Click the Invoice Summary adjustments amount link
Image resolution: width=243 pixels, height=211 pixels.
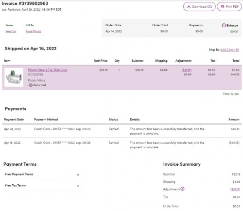pyautogui.click(x=235, y=189)
